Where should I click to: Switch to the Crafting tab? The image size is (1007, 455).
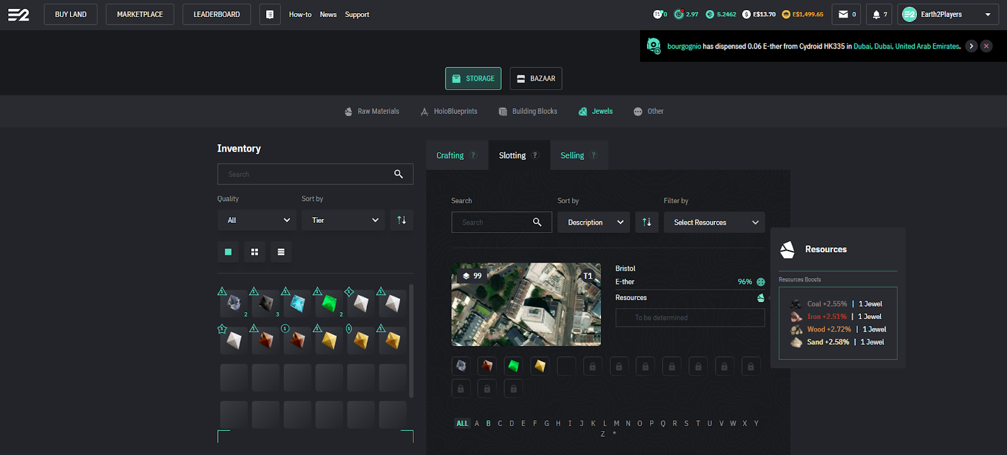pos(451,155)
